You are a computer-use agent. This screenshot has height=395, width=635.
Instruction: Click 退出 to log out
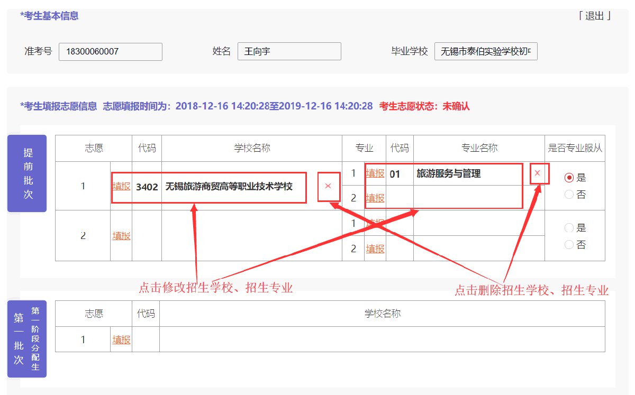coord(594,16)
